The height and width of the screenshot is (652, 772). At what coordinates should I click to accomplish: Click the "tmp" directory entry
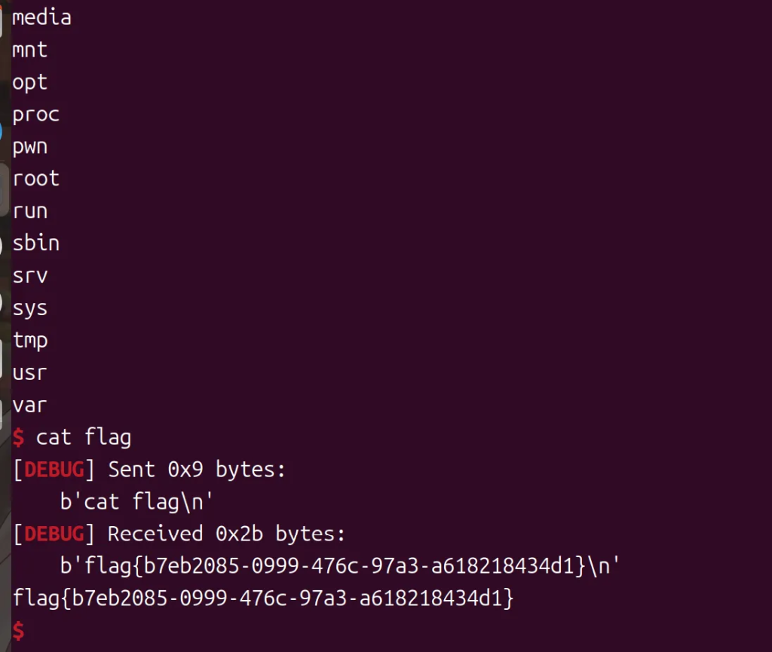point(30,341)
